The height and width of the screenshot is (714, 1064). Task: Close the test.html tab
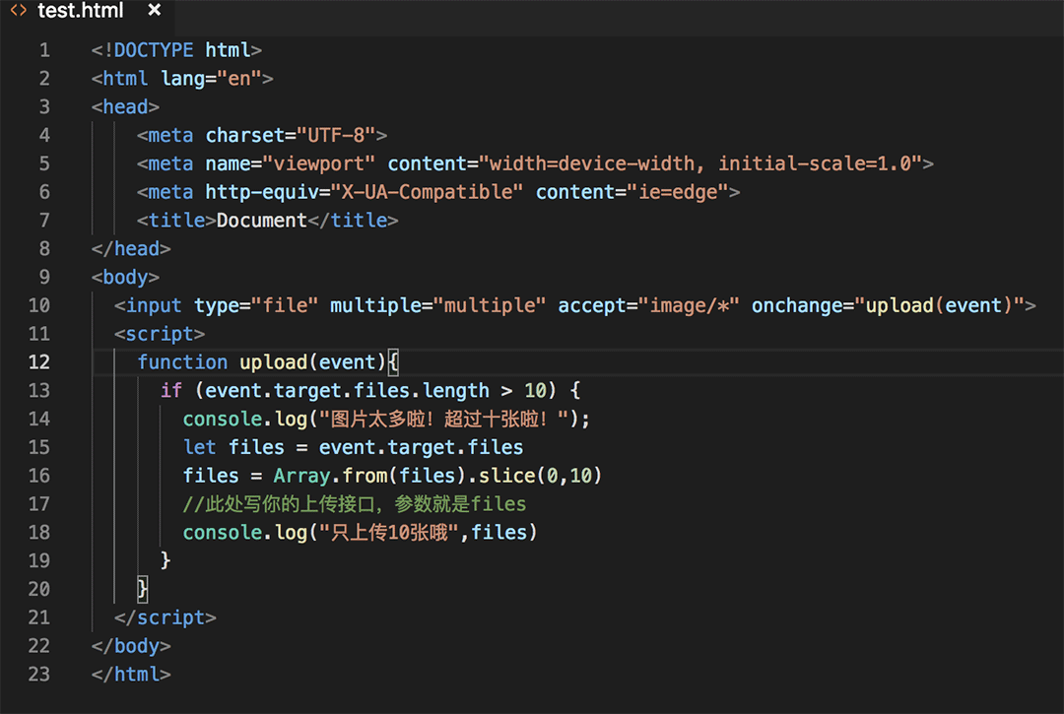tap(155, 10)
